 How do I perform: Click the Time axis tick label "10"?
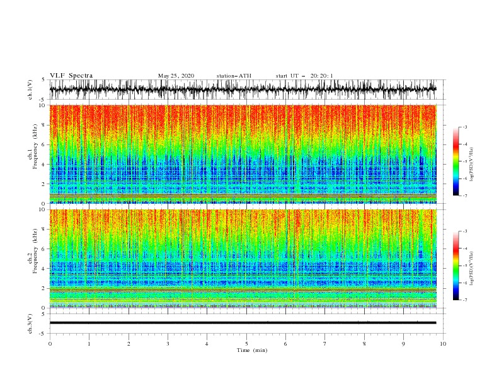[x=443, y=344]
